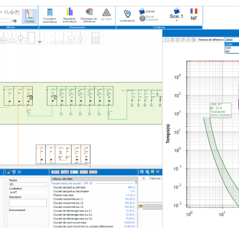Viewport: 239px width, 228px height.
Task: Select Courant consommé sur L1 row
Action: pos(94,199)
